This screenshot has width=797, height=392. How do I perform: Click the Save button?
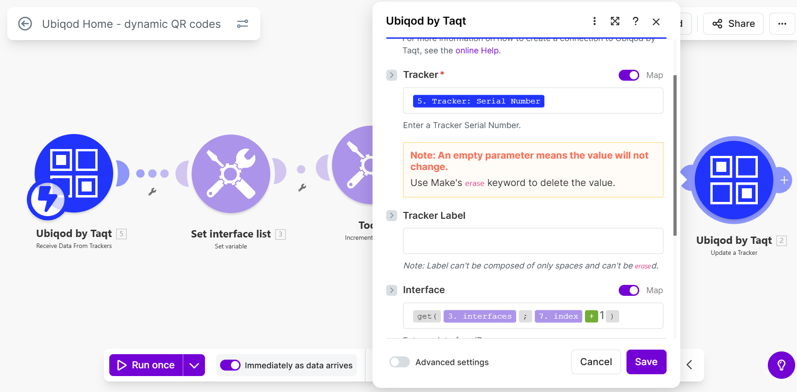pyautogui.click(x=646, y=362)
